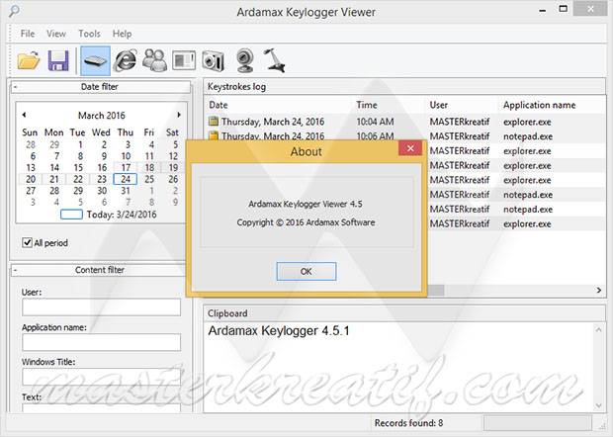The width and height of the screenshot is (613, 437).
Task: Go to previous month in calendar
Action: 24,115
